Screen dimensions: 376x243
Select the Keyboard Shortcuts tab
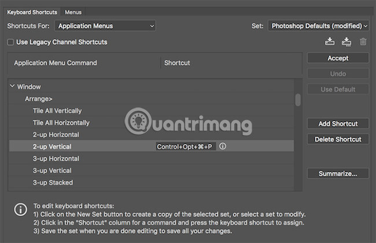point(31,12)
